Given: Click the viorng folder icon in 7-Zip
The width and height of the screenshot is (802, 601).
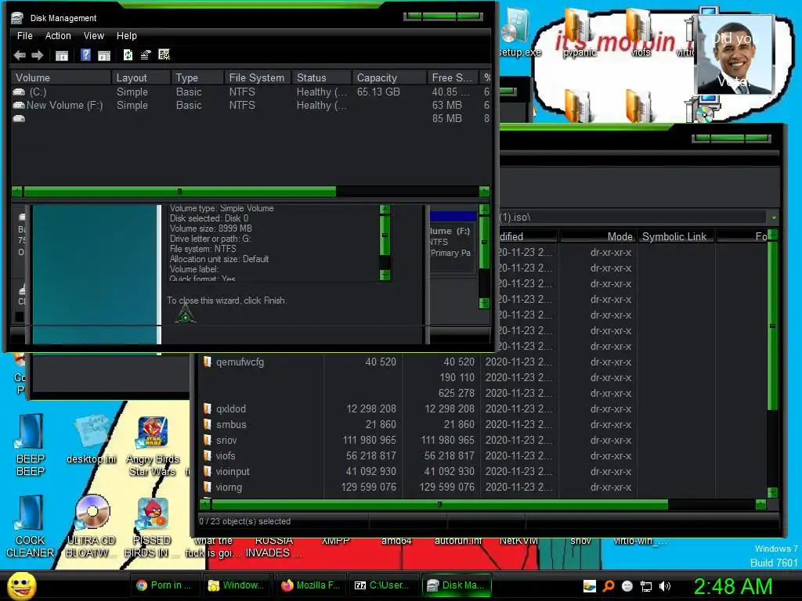Looking at the screenshot, I should [x=207, y=487].
